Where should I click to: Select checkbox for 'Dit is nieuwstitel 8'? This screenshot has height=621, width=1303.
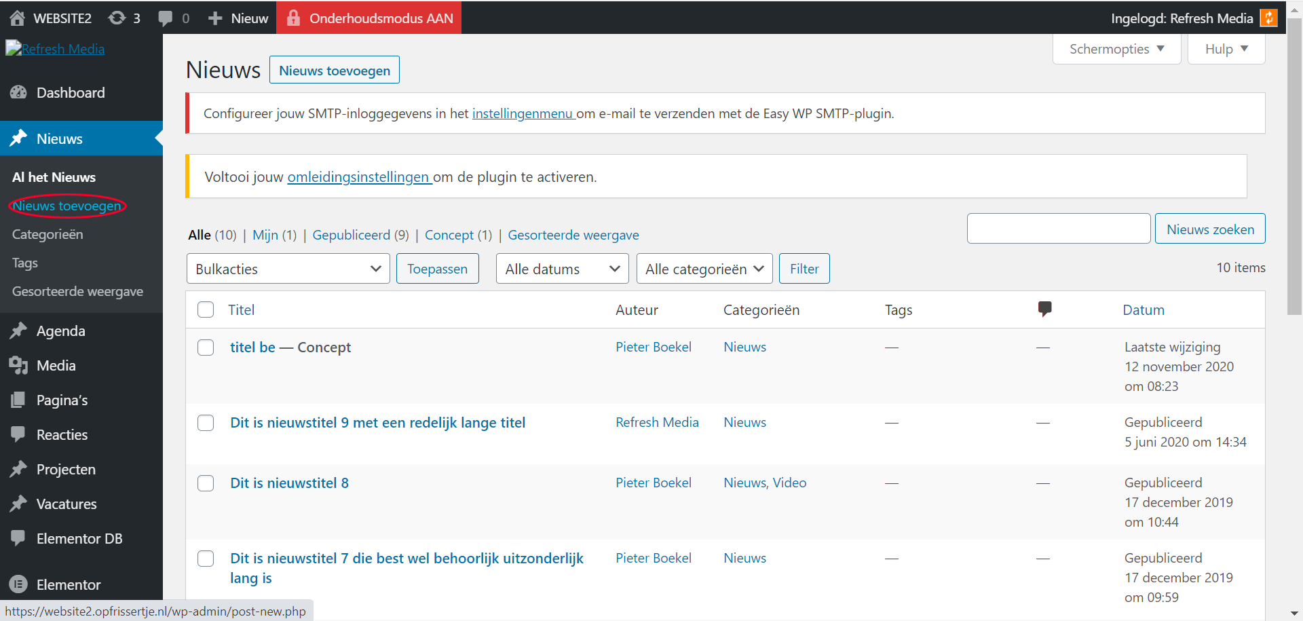(x=206, y=483)
